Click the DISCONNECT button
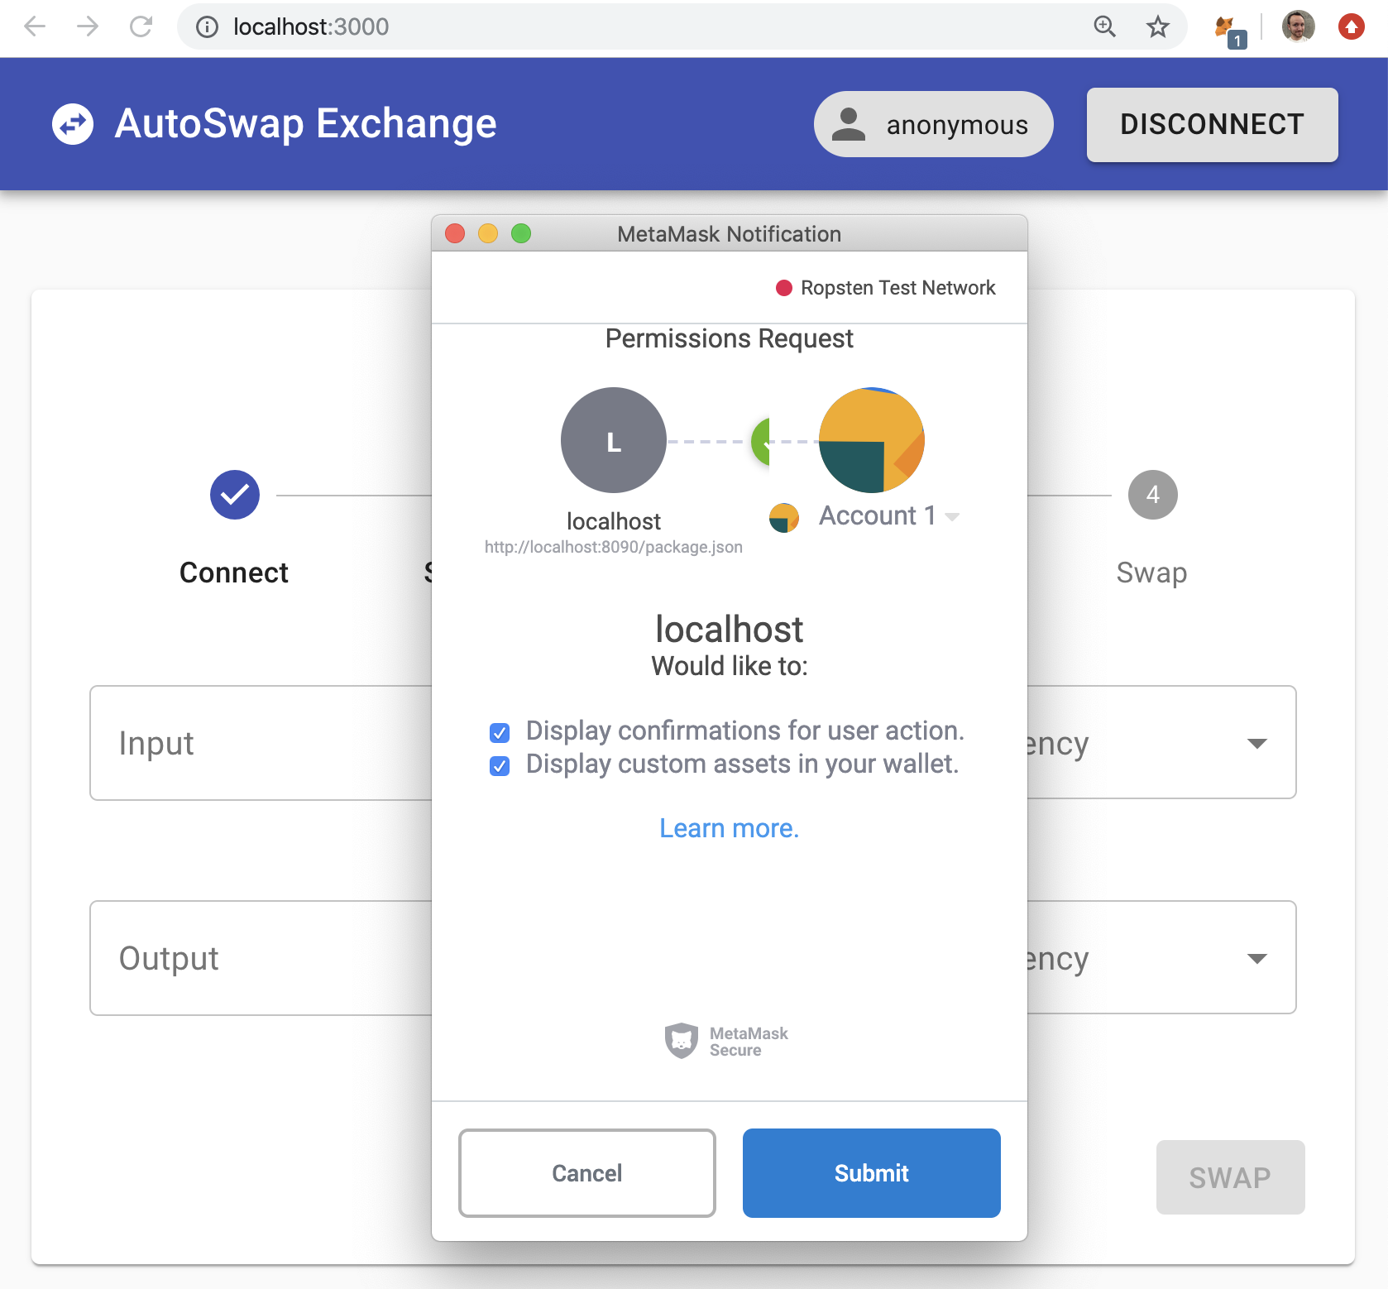Viewport: 1388px width, 1289px height. point(1212,124)
